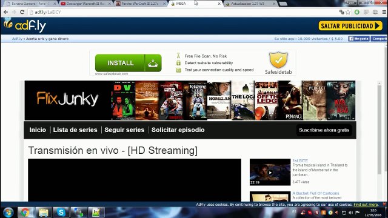Click the Compartir button
This screenshot has width=388, height=218.
pyautogui.click(x=379, y=39)
